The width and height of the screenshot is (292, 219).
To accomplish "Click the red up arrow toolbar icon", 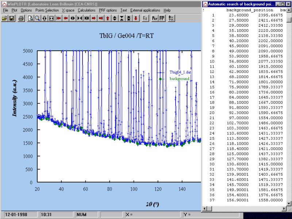I will [108, 18].
